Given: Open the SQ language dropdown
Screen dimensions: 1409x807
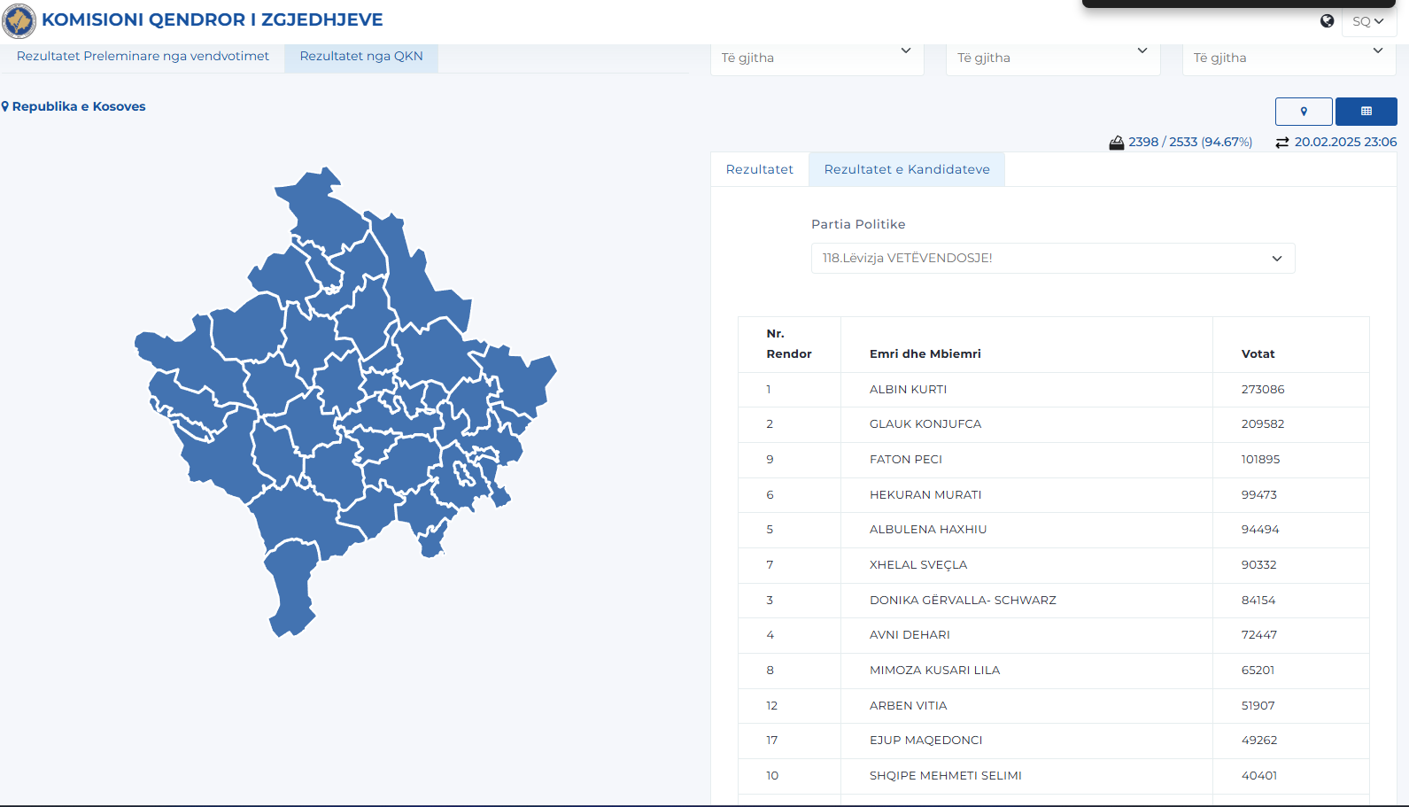Looking at the screenshot, I should pos(1368,21).
